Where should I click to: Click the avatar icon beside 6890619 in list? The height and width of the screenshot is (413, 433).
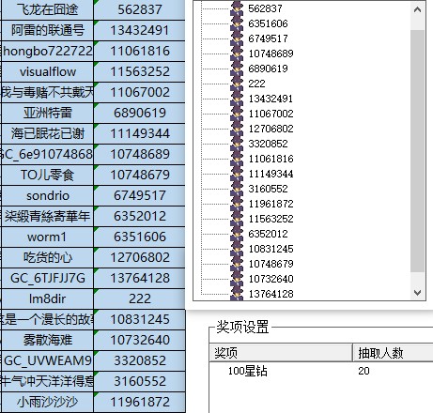click(237, 69)
